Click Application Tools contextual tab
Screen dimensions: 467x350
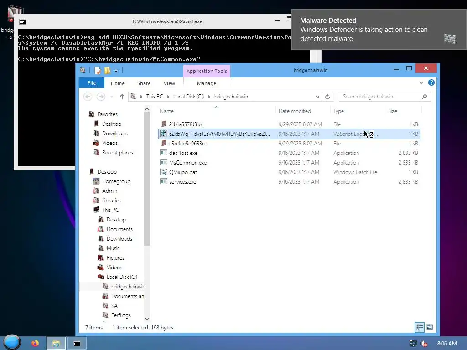click(207, 71)
